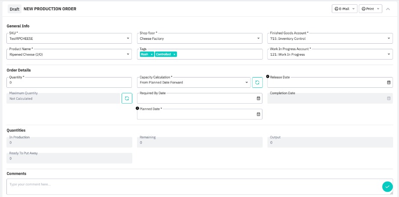
Task: Click the Maximum Quantity field
Action: pyautogui.click(x=63, y=98)
